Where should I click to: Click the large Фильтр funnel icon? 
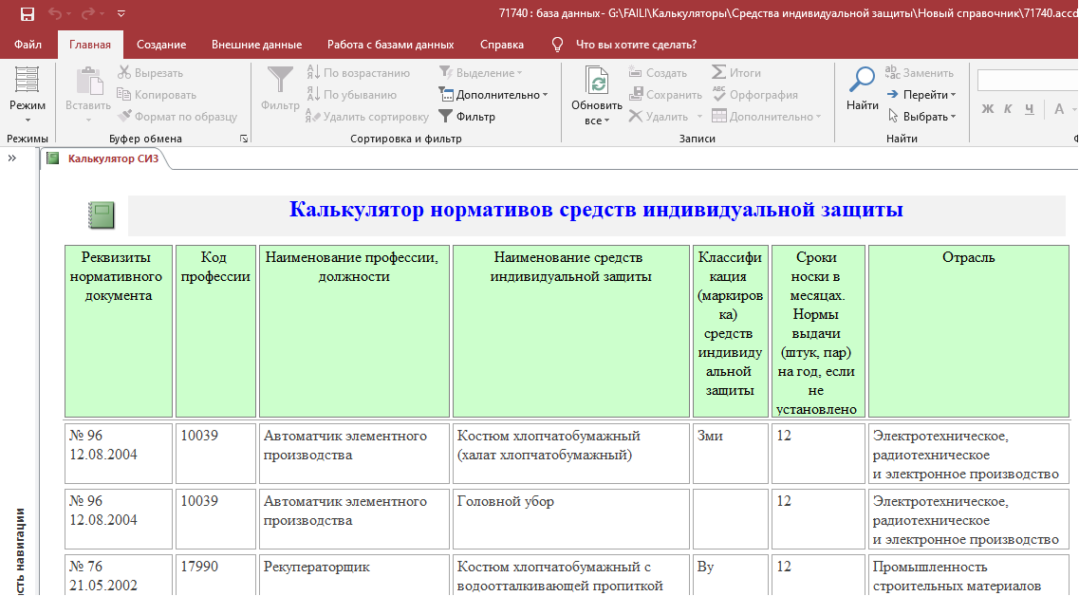[x=280, y=80]
